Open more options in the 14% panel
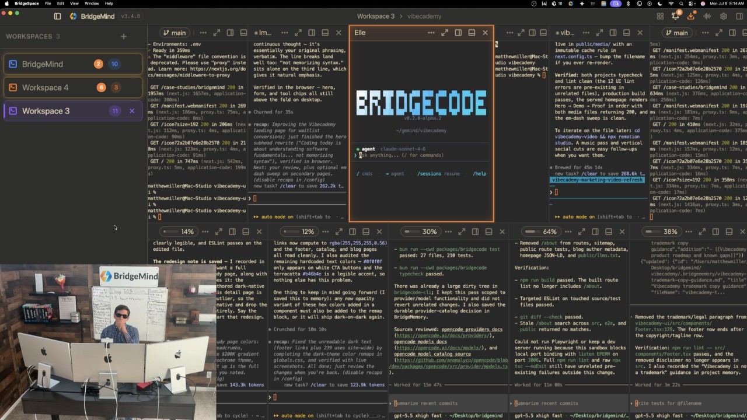The width and height of the screenshot is (747, 420). click(x=205, y=232)
